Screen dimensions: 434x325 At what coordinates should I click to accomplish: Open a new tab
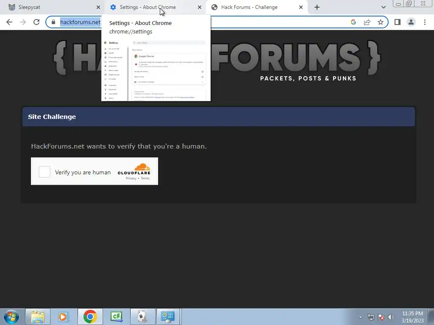tap(317, 7)
